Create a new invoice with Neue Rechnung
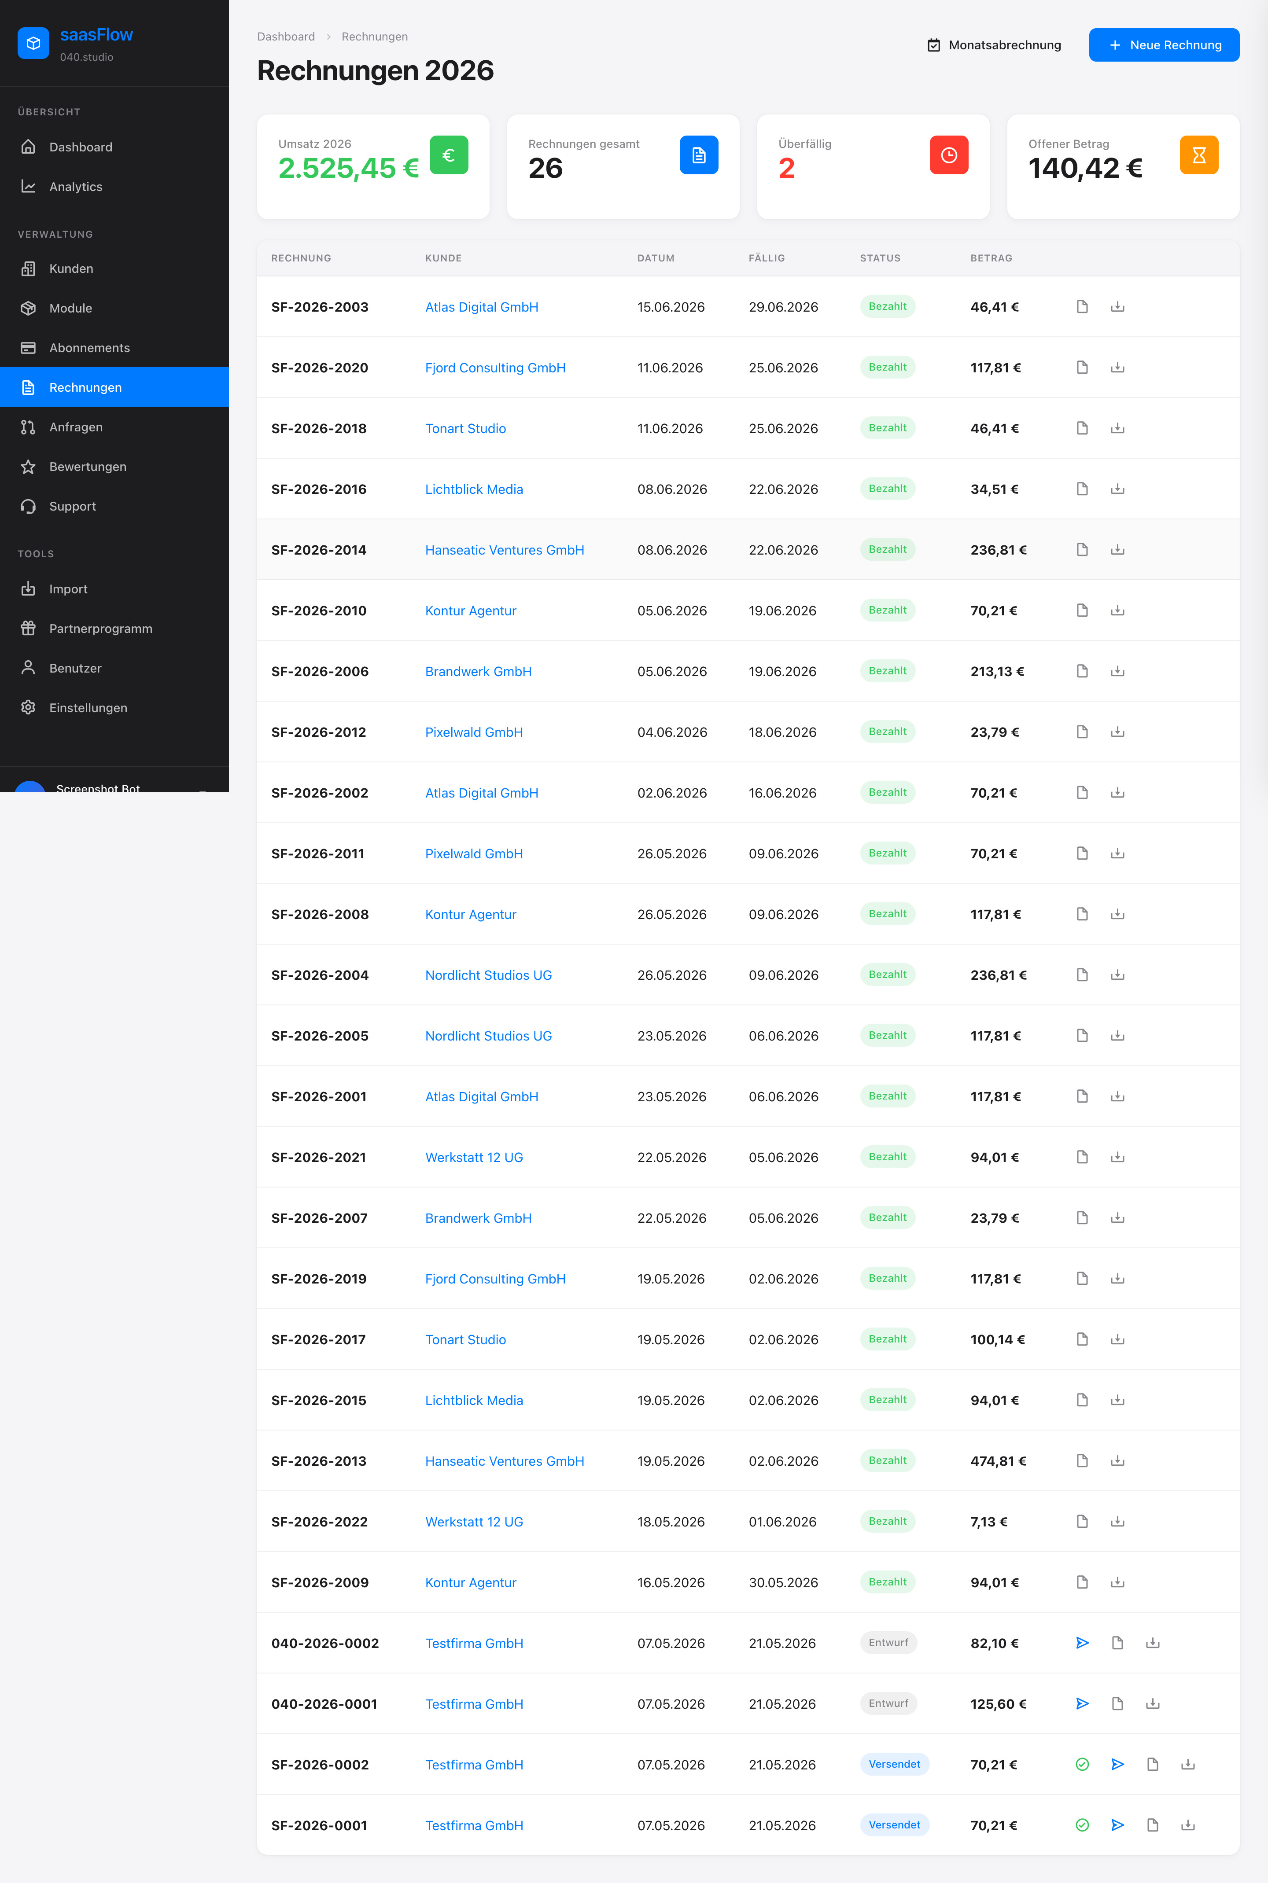The width and height of the screenshot is (1268, 1883). pyautogui.click(x=1164, y=45)
